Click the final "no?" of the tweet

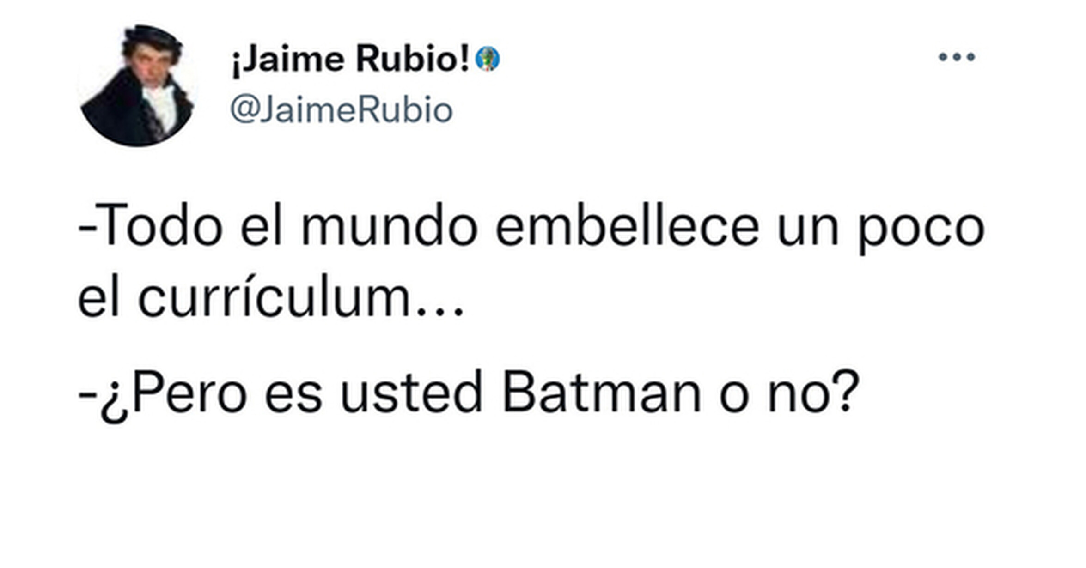pyautogui.click(x=813, y=393)
